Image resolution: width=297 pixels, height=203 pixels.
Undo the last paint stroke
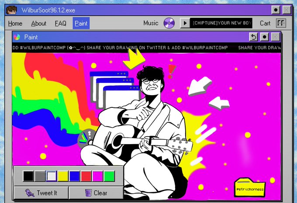253,37
